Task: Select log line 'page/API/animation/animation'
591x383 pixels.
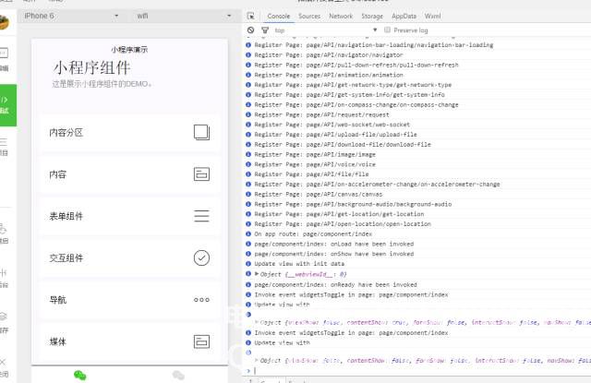Action: [329, 75]
